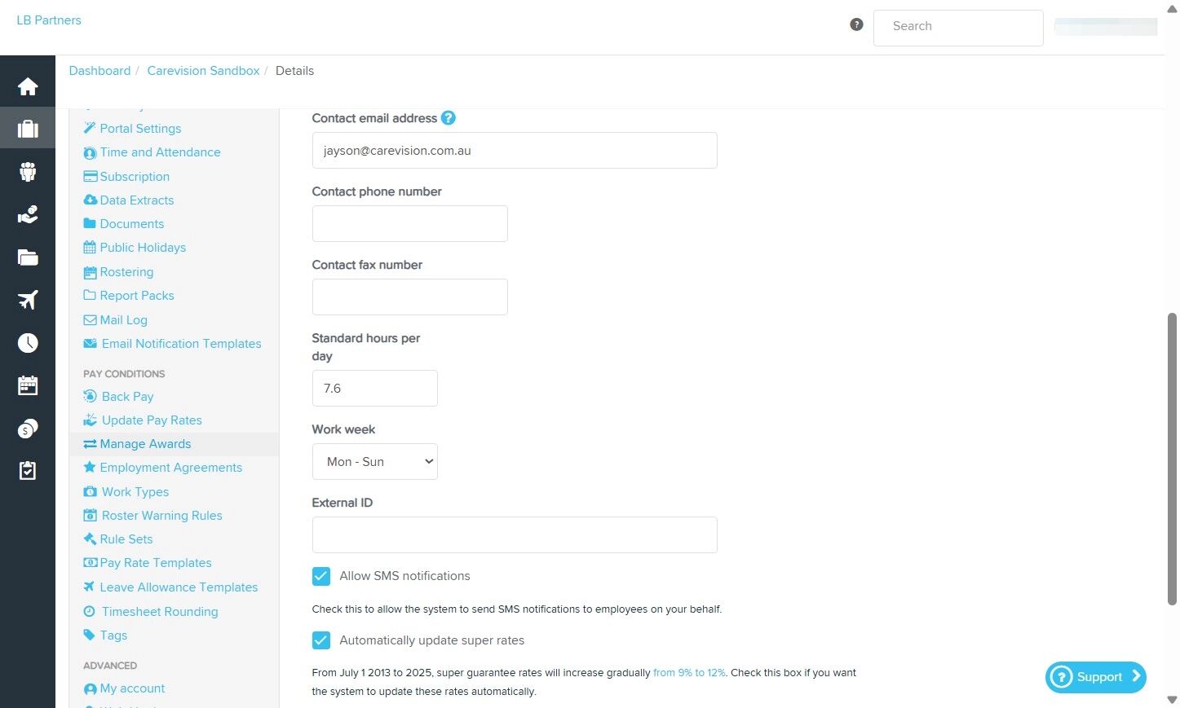Image resolution: width=1180 pixels, height=708 pixels.
Task: Click the Standard hours per day field
Action: pos(375,388)
